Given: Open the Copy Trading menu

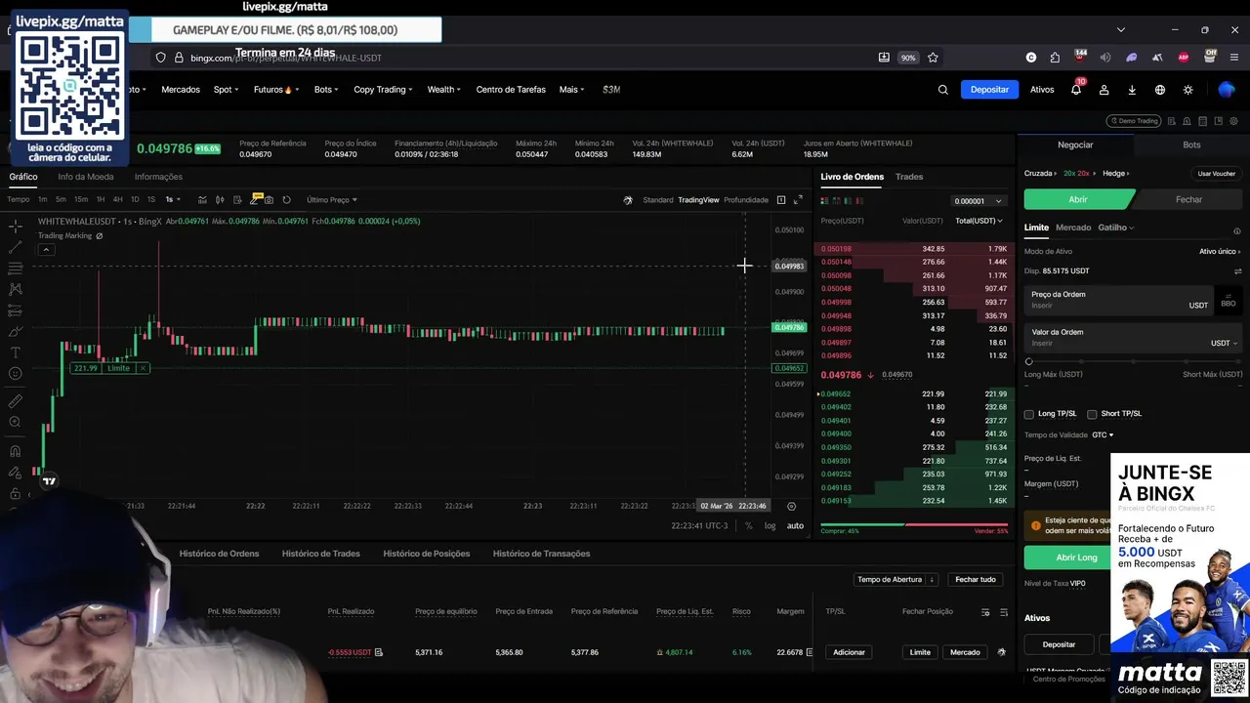Looking at the screenshot, I should 383,90.
